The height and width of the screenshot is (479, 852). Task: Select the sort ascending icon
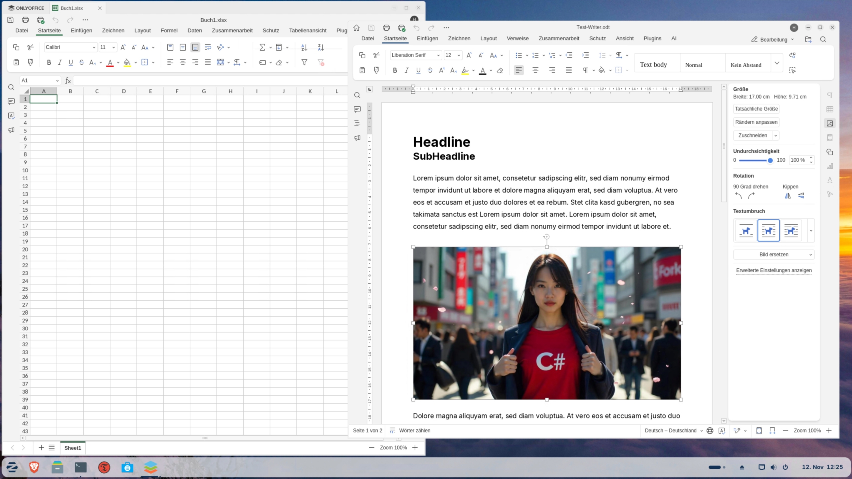tap(304, 47)
